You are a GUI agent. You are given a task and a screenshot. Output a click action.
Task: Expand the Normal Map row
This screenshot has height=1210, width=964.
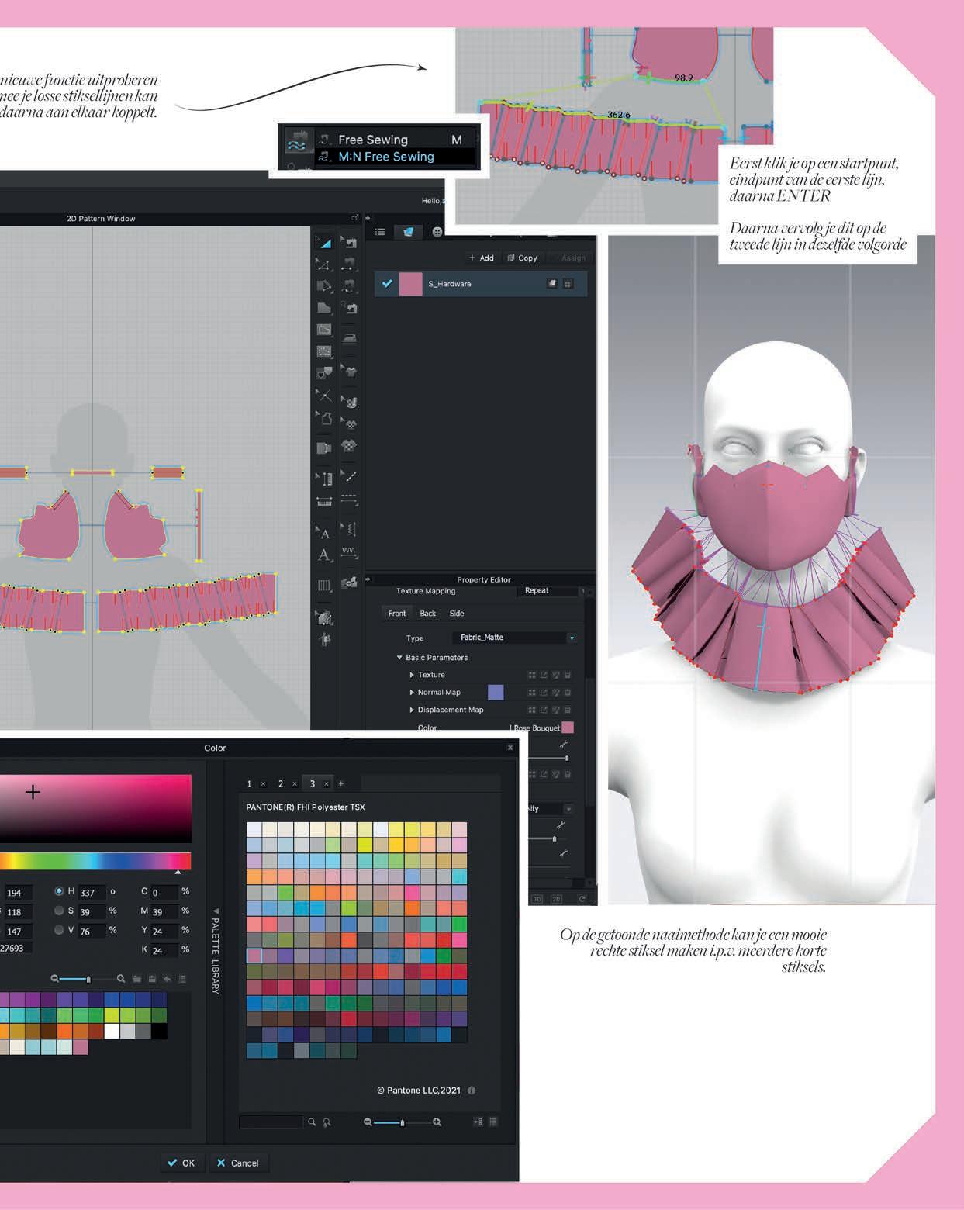(412, 692)
